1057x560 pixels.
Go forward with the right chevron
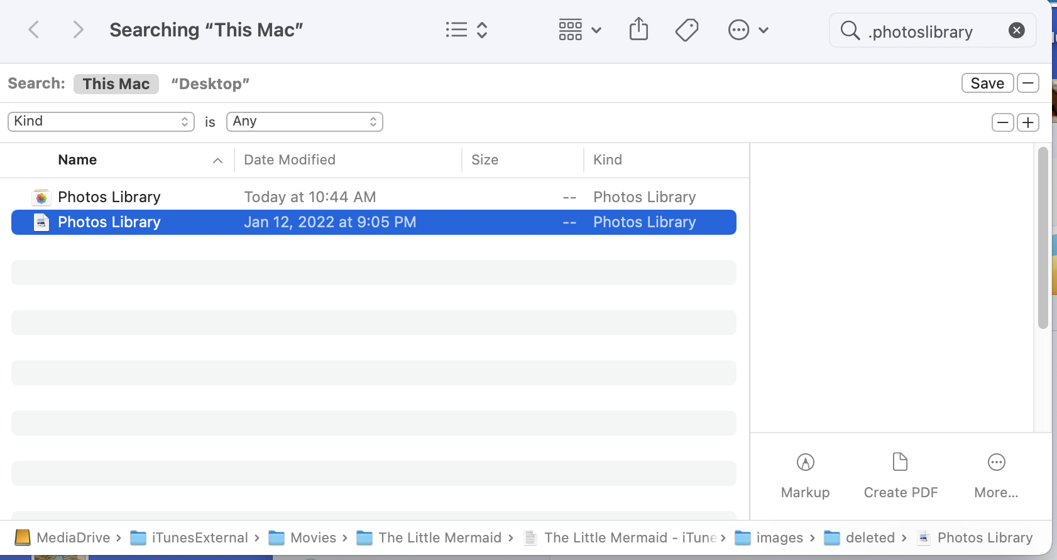[x=78, y=30]
